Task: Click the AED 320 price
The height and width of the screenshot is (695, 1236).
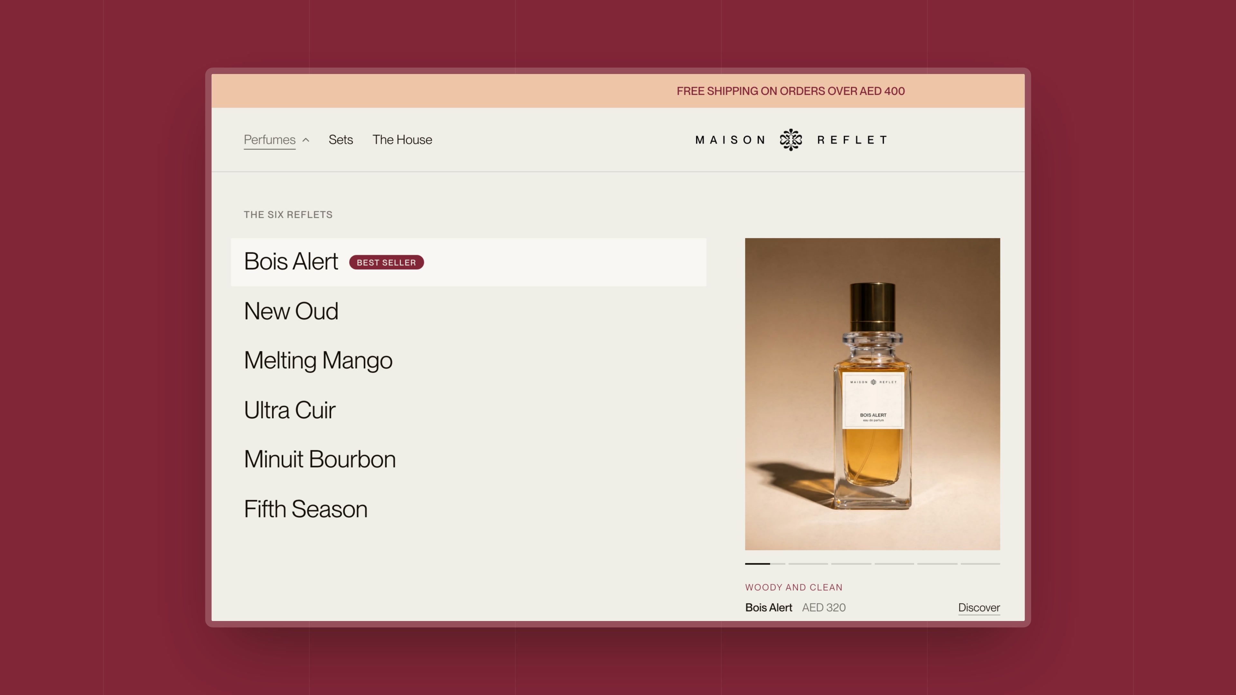Action: click(x=824, y=608)
